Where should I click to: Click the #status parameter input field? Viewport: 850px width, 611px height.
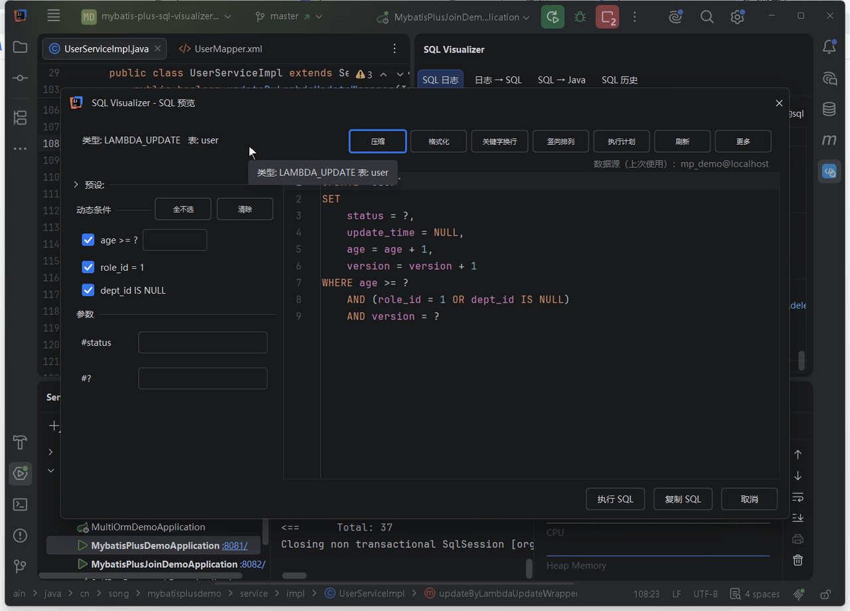click(203, 343)
